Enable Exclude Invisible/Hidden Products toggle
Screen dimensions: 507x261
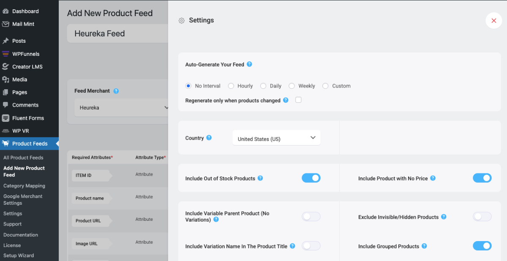(x=482, y=217)
